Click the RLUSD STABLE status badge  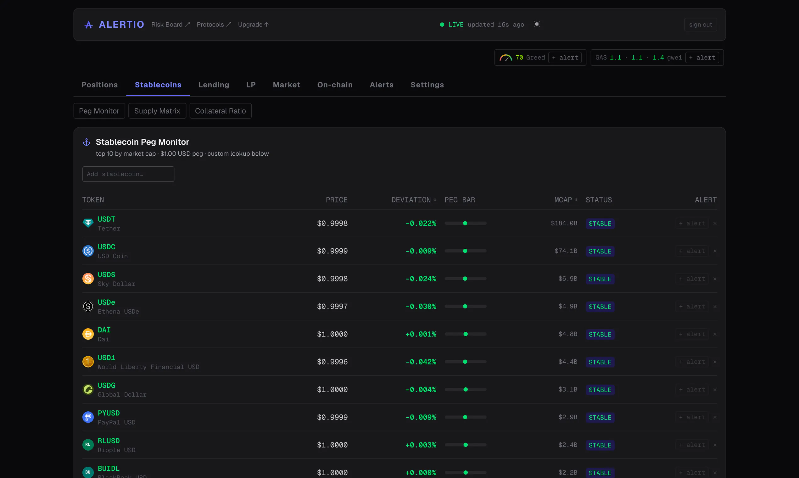tap(600, 445)
